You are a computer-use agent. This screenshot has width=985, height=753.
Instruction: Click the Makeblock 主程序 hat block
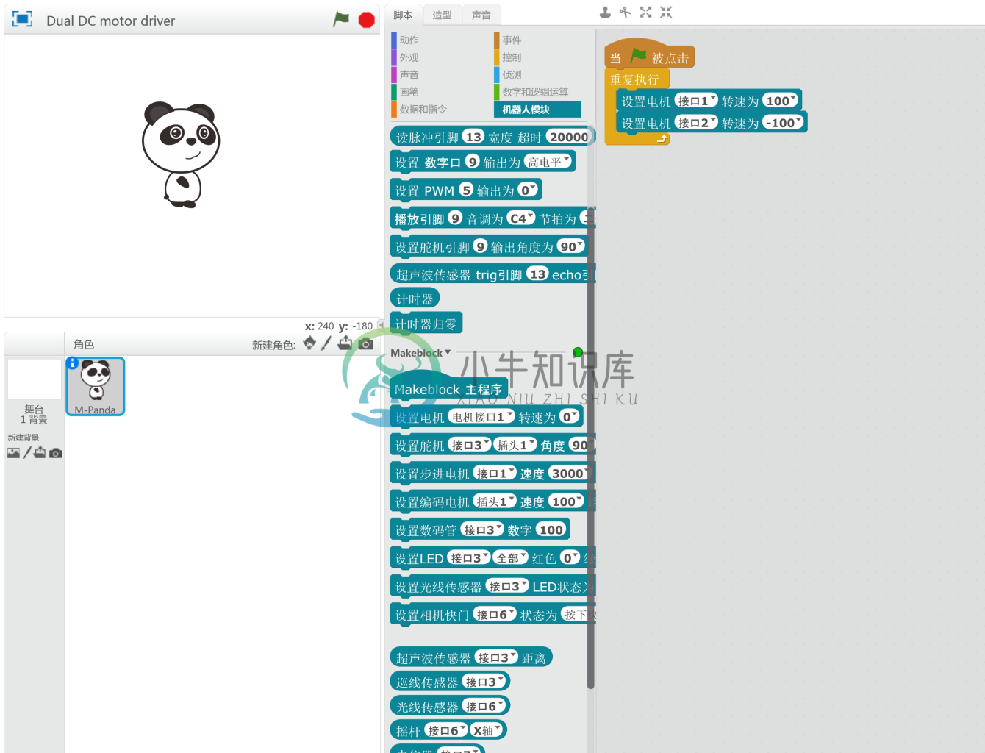448,388
